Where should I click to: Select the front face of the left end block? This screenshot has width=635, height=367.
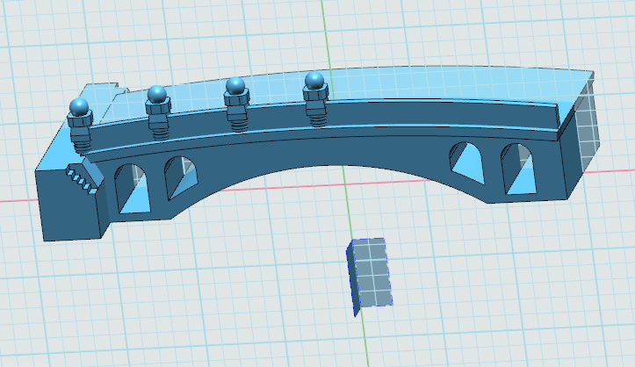coord(69,208)
